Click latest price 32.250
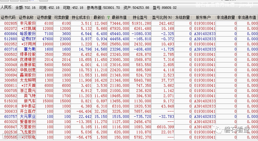The width and height of the screenshot is (258, 141). 101,111
